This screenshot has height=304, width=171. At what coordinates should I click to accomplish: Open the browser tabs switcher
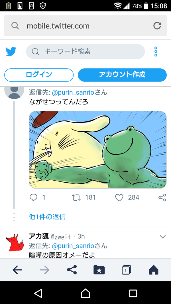pyautogui.click(x=127, y=270)
